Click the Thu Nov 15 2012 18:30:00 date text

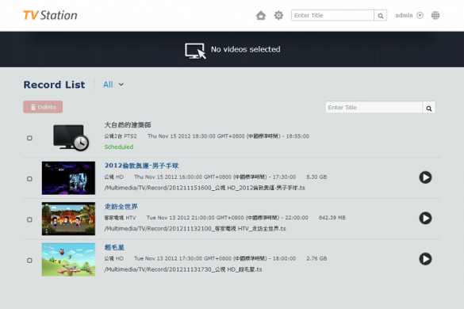[228, 136]
